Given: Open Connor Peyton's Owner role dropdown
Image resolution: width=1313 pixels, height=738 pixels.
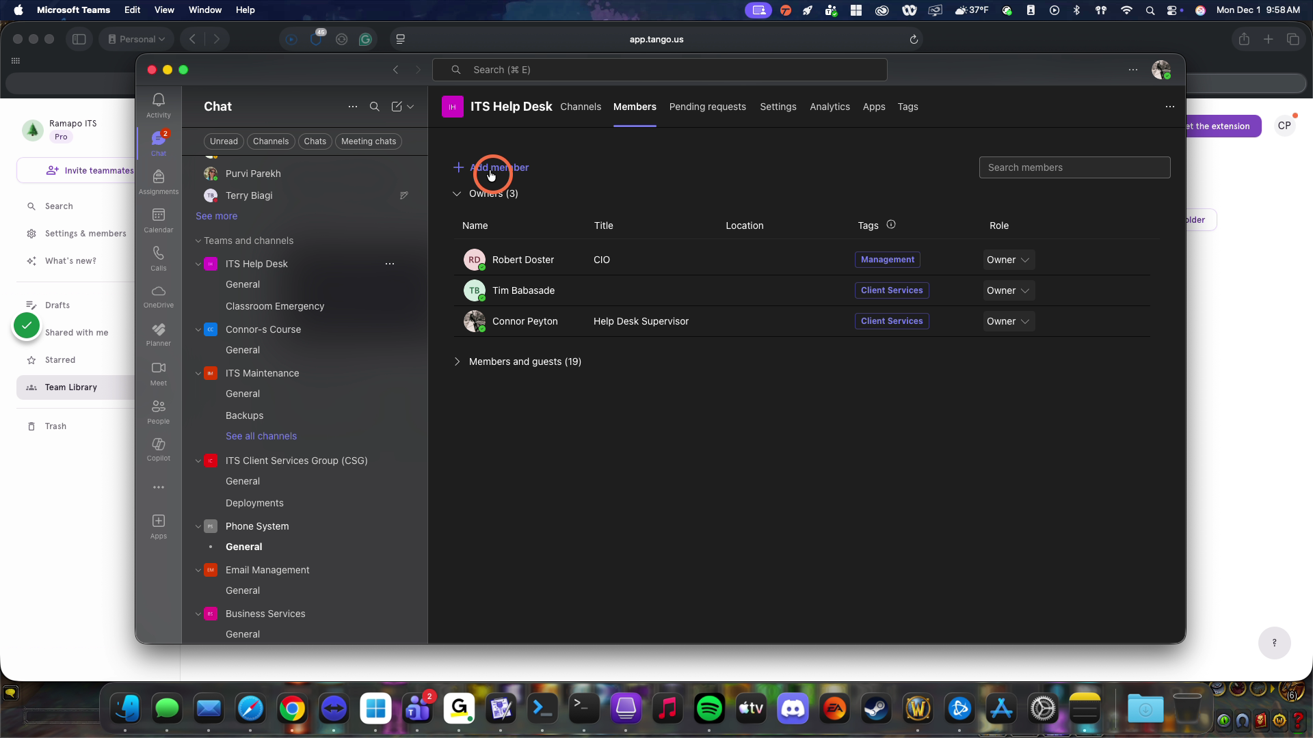Looking at the screenshot, I should (x=1008, y=321).
